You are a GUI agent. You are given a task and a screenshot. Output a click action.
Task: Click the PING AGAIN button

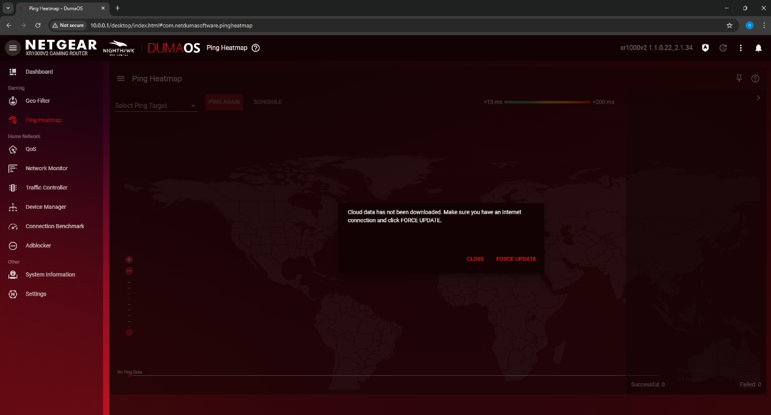coord(224,102)
